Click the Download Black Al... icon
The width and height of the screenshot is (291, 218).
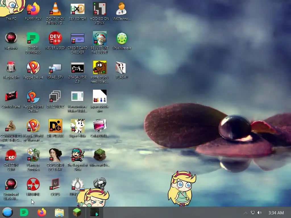[x=11, y=189]
